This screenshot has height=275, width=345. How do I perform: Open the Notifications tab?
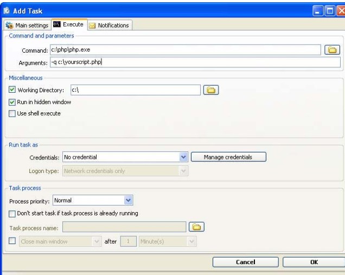pos(110,25)
